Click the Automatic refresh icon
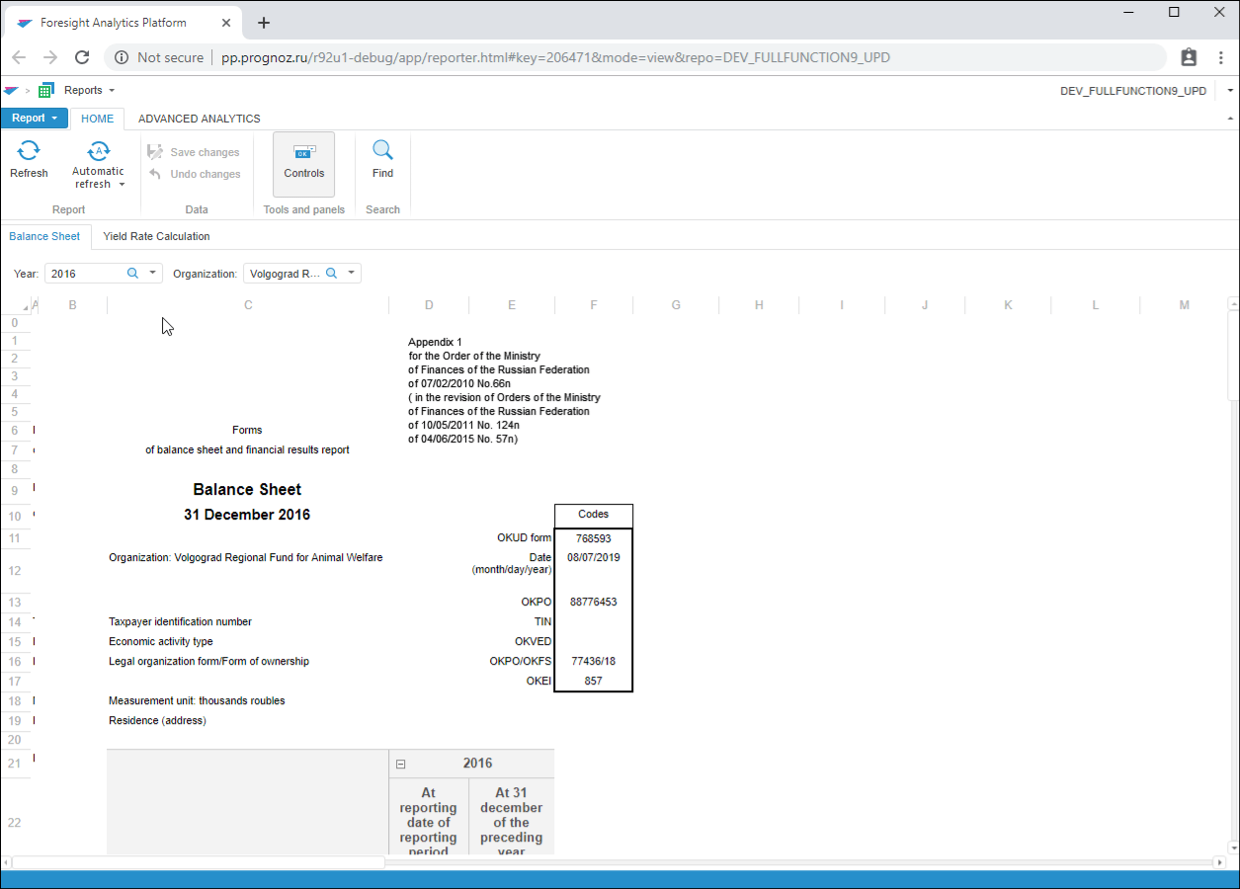1240x889 pixels. pos(98,151)
